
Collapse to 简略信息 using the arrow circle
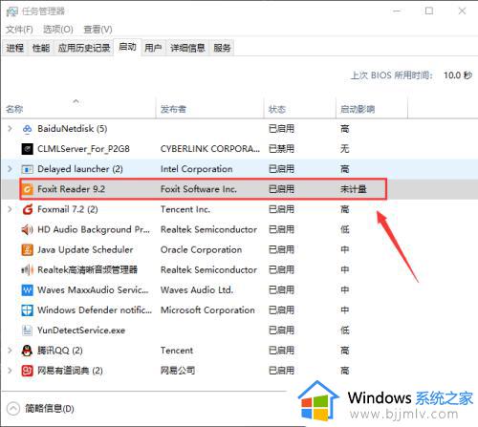(13, 409)
